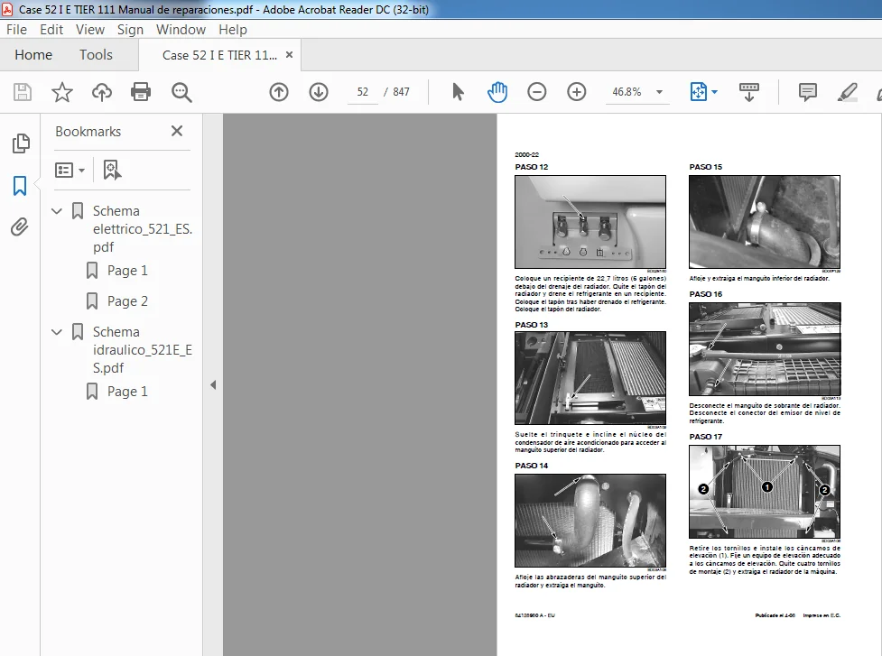Open Page 1 under Schema elettrico
Viewport: 882px width, 656px height.
pyautogui.click(x=127, y=271)
